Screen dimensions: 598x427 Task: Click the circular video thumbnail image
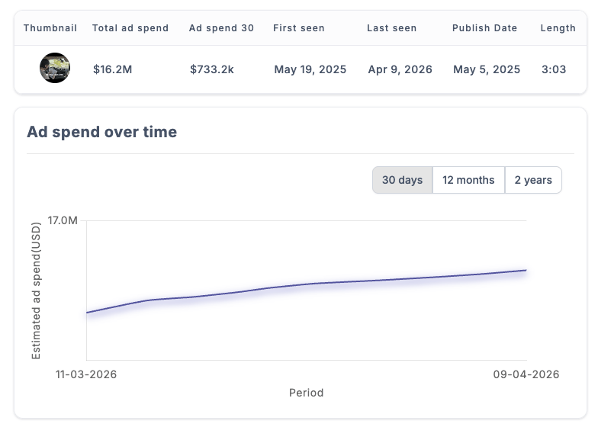[x=55, y=69]
